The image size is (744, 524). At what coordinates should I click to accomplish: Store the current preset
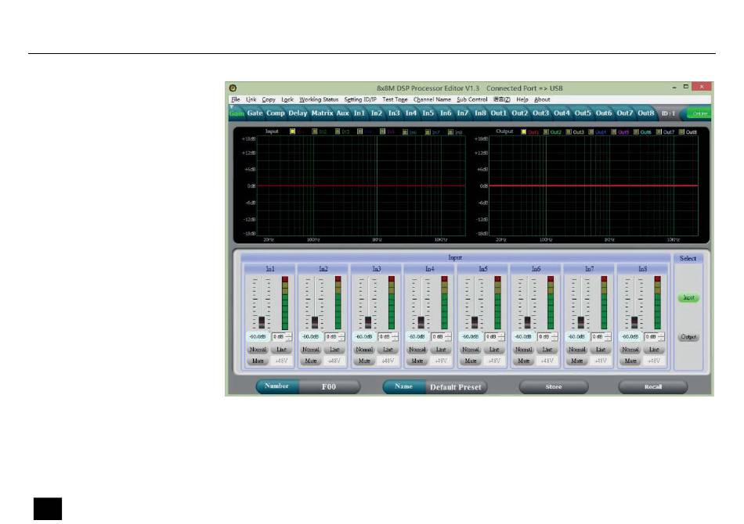coord(554,387)
